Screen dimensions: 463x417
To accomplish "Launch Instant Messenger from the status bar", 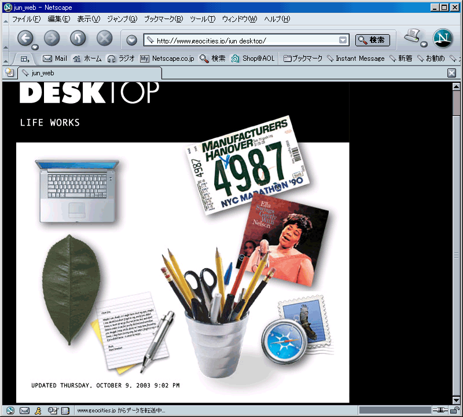I will [x=38, y=410].
